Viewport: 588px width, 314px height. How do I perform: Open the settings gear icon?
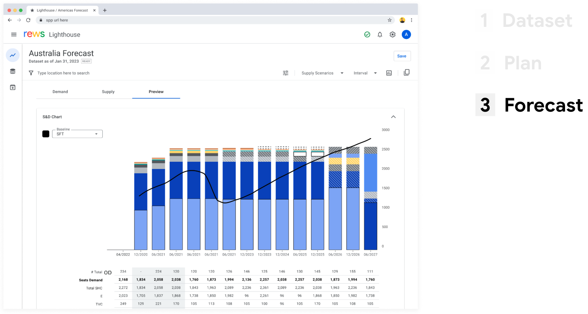tap(393, 35)
